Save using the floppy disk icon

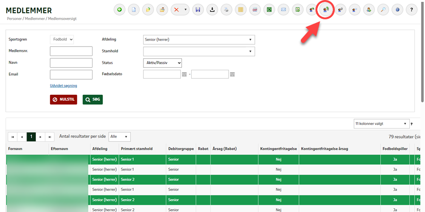pos(198,10)
